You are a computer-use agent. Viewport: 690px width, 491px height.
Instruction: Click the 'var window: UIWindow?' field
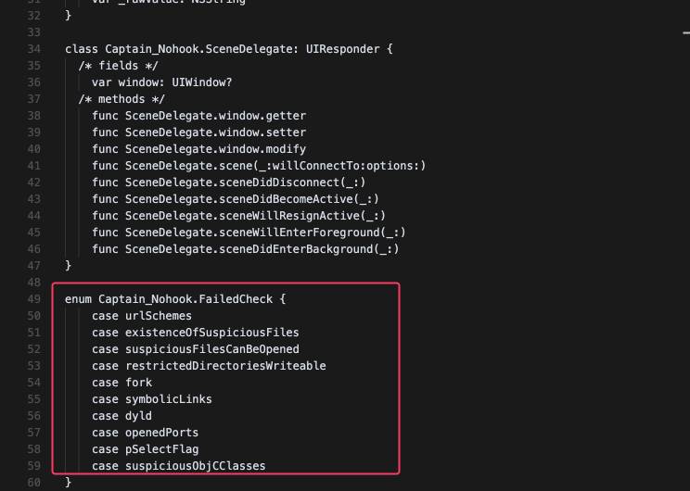(161, 82)
